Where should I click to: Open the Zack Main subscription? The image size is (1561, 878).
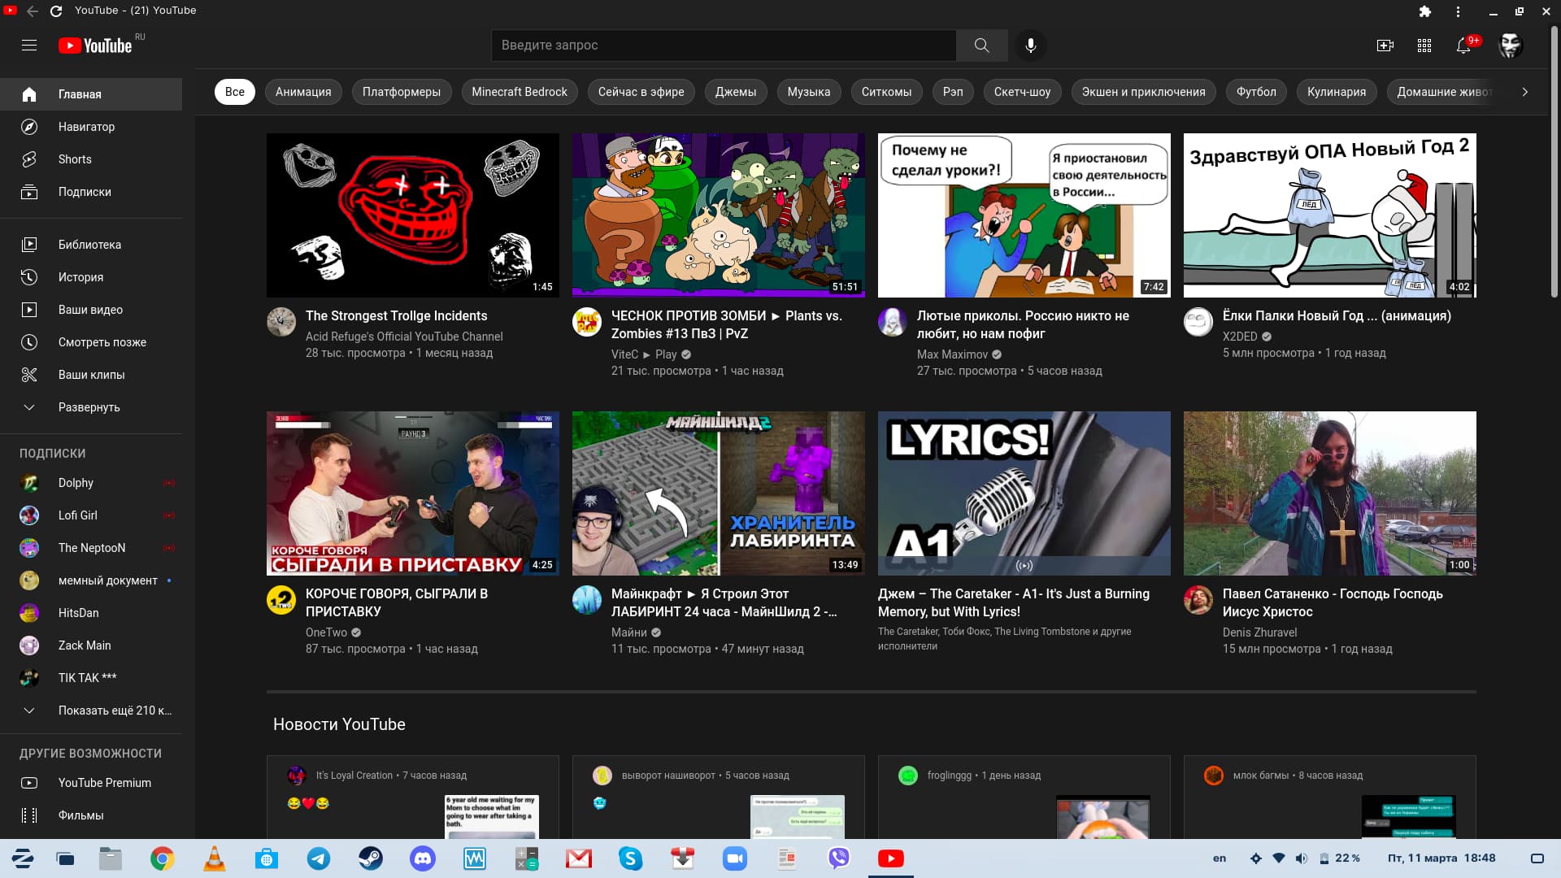[91, 645]
